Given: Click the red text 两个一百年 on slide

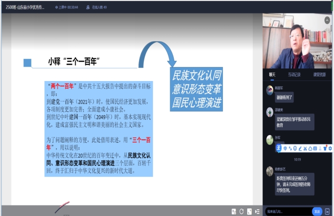Looking at the screenshot, I should click(62, 86).
